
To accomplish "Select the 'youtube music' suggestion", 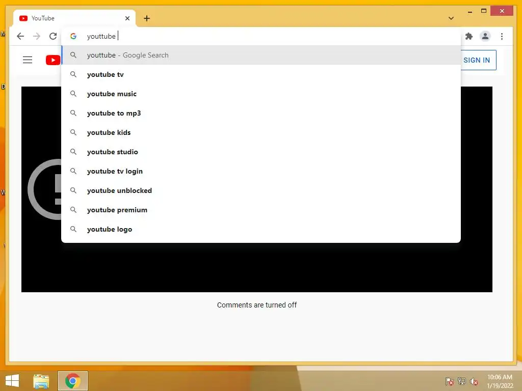I will click(x=261, y=94).
